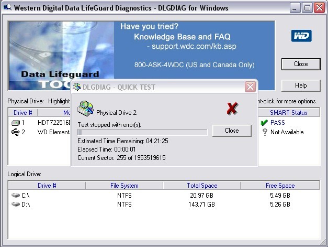Click the quick test magnifier drive icon
Image resolution: width=328 pixels, height=247 pixels.
point(85,109)
